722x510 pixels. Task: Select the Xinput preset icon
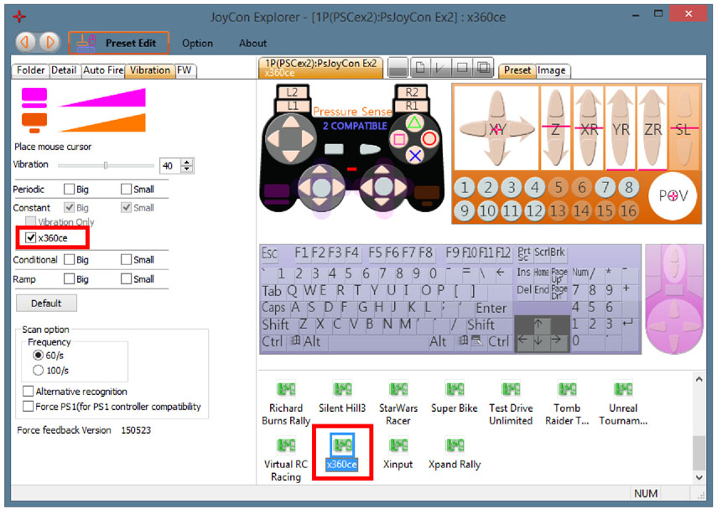click(398, 445)
